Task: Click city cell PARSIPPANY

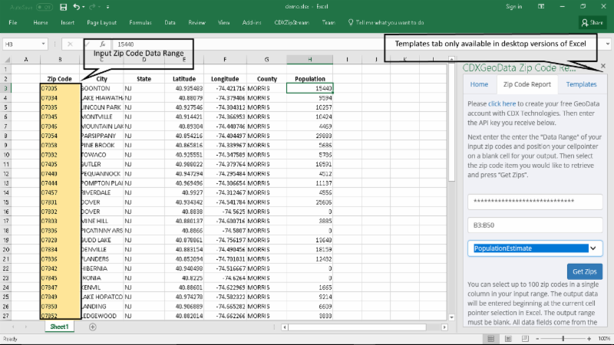Action: click(x=102, y=136)
